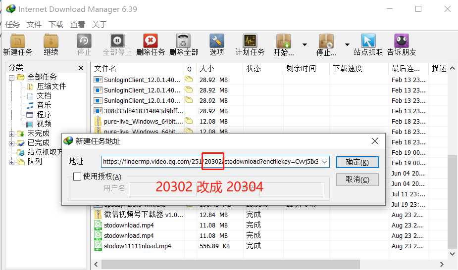
Task: Select 文档 category
Action: coord(44,95)
